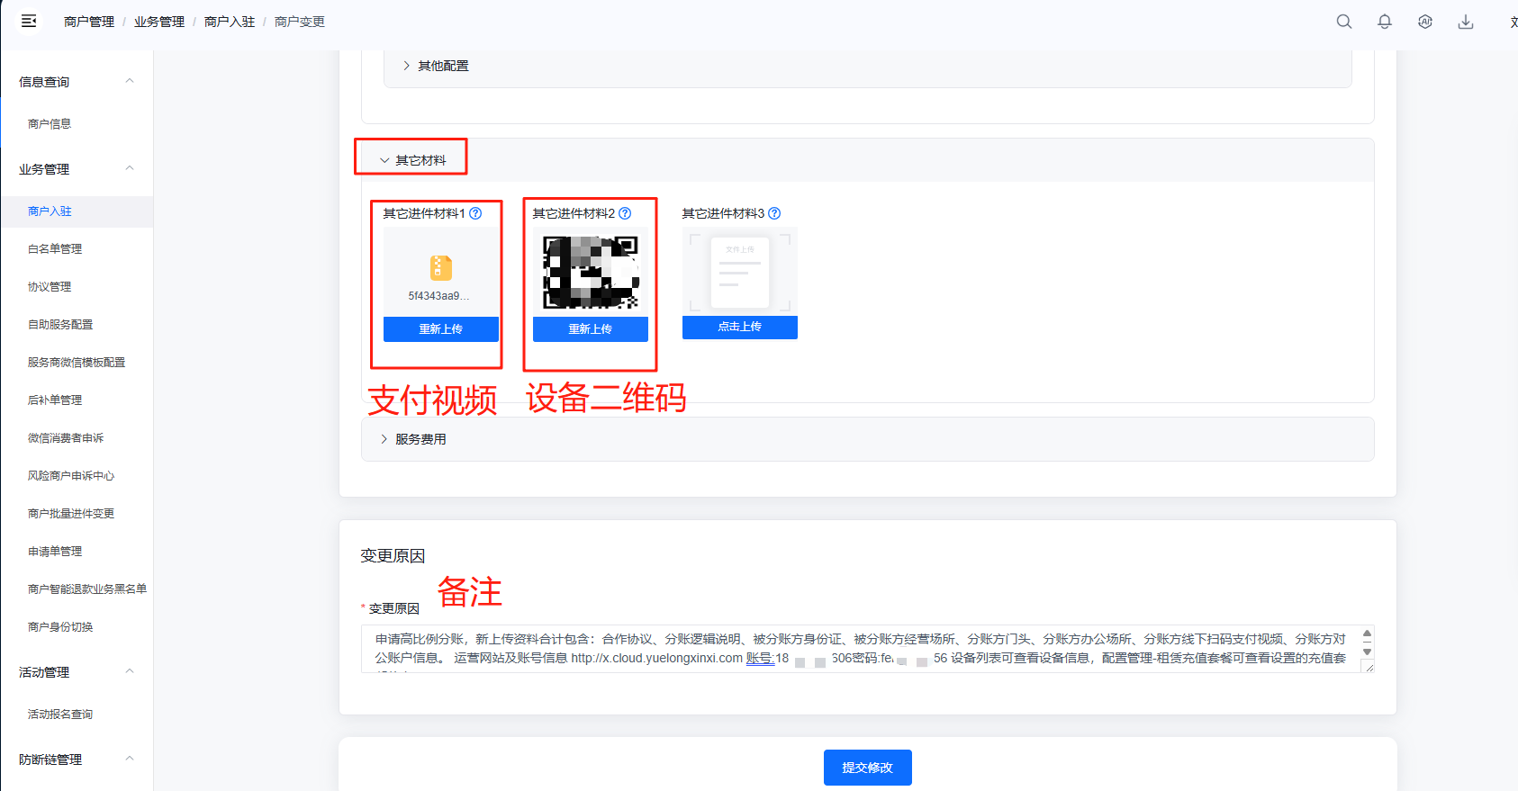Expand the 服务费用 section
Viewport: 1518px width, 791px height.
coord(868,439)
